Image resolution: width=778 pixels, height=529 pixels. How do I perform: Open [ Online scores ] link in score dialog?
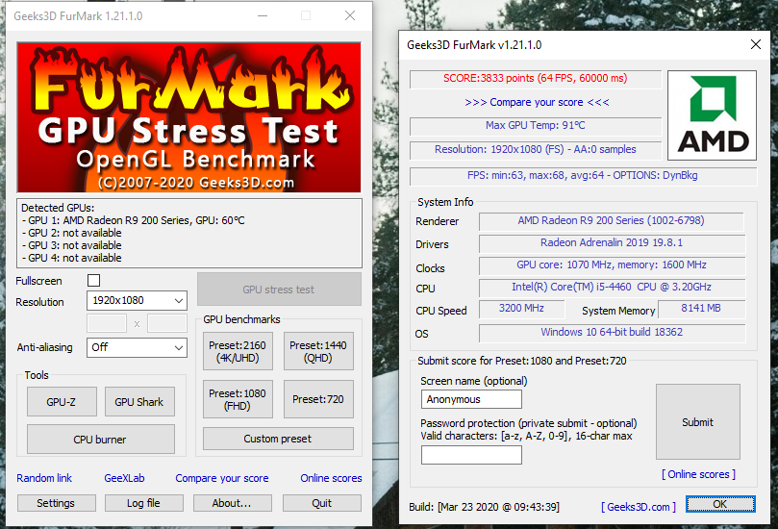pos(698,474)
